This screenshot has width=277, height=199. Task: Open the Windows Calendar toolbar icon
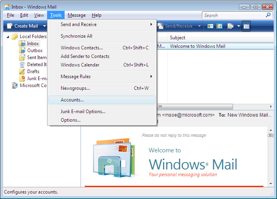point(219,26)
